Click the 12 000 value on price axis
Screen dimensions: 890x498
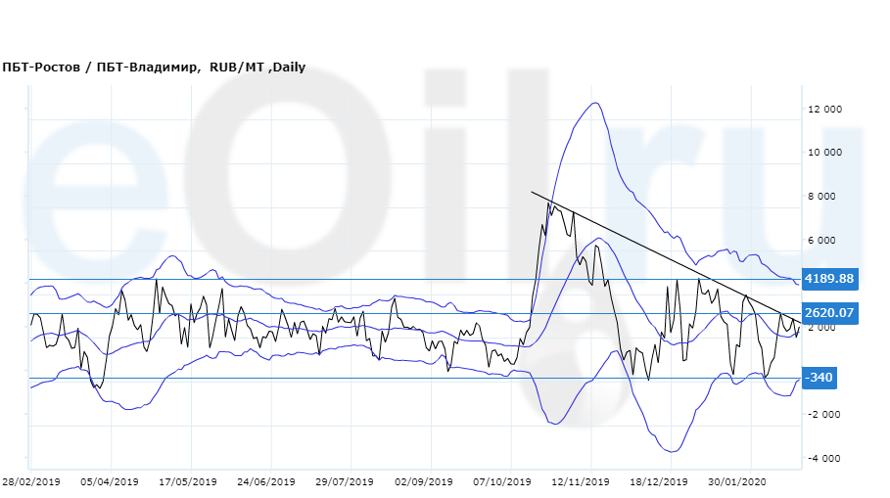coord(824,110)
